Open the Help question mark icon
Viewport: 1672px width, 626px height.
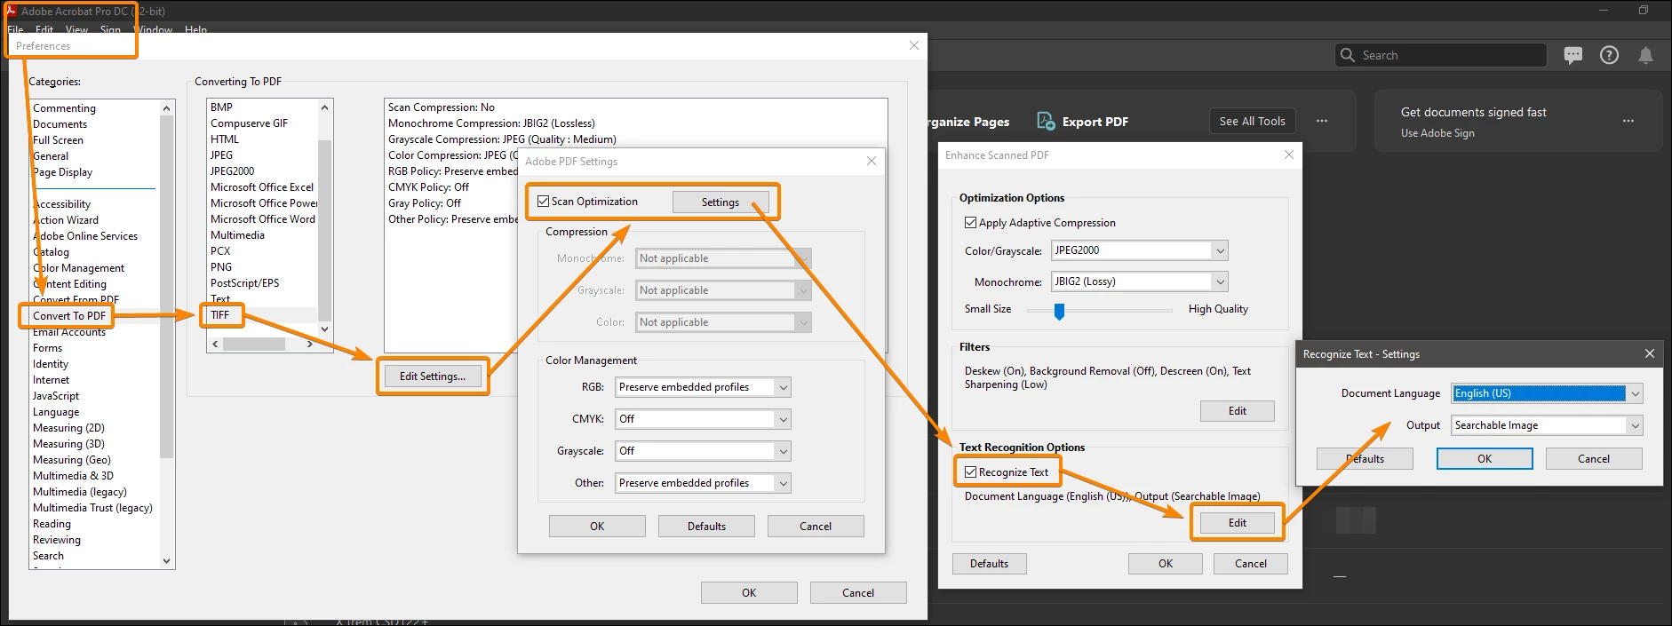click(x=1609, y=55)
